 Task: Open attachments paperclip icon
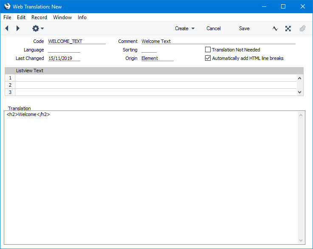302,28
